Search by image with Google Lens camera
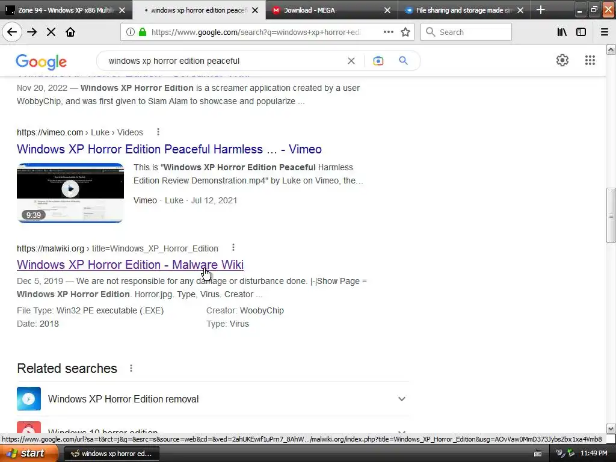Screen dimensions: 616x462 [x=378, y=61]
